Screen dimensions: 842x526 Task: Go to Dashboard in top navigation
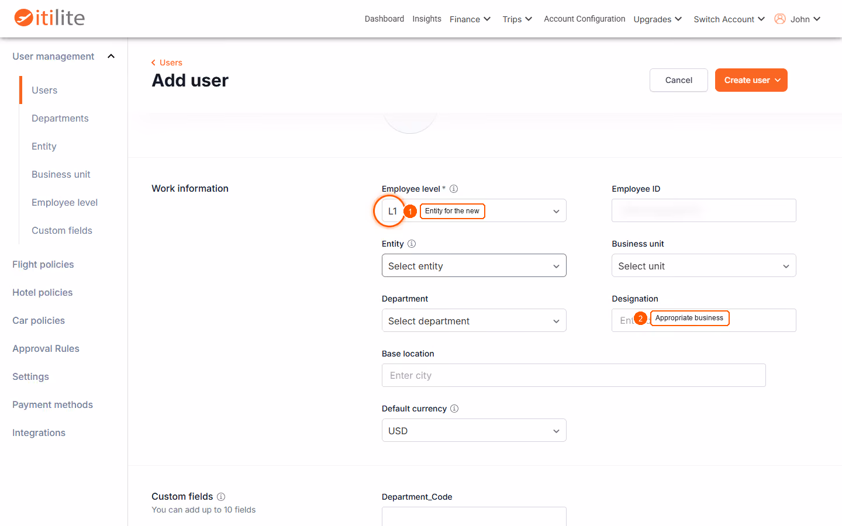tap(384, 19)
